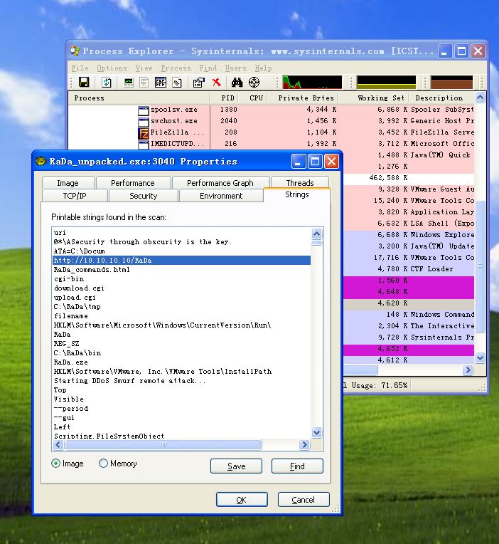Toggle the Show Process Tree toolbar icon
499x544 pixels.
pyautogui.click(x=144, y=82)
